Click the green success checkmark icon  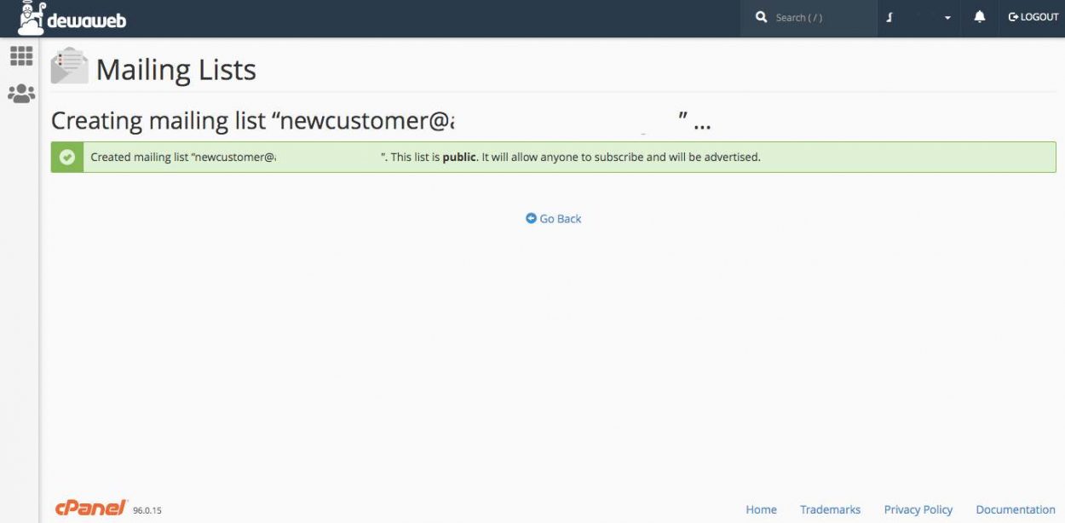pyautogui.click(x=67, y=158)
